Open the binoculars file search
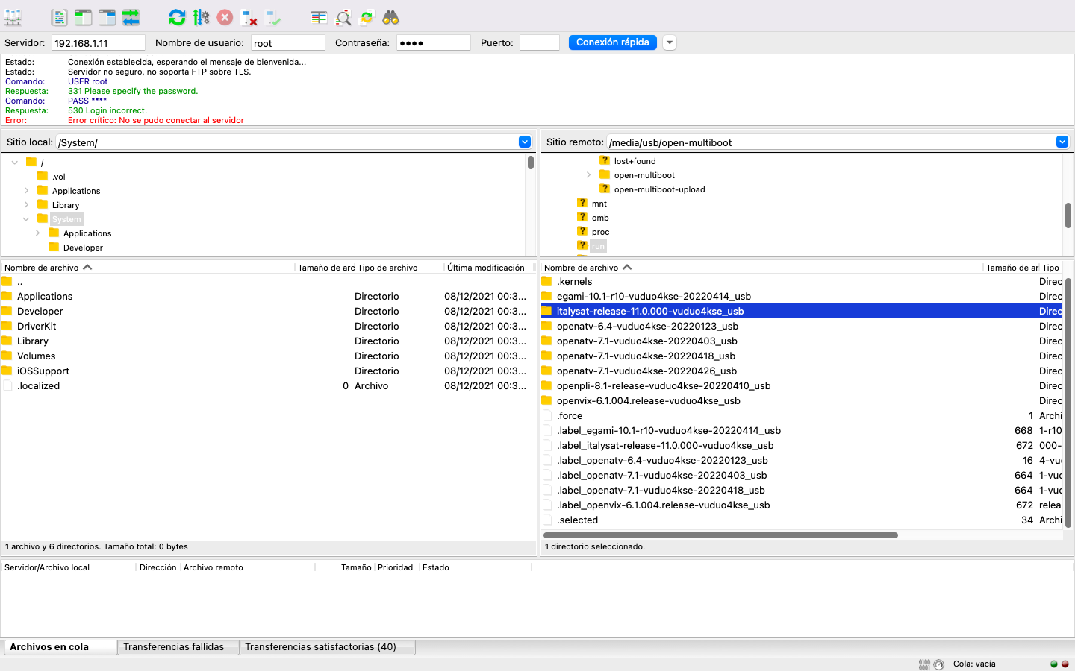 coord(390,17)
